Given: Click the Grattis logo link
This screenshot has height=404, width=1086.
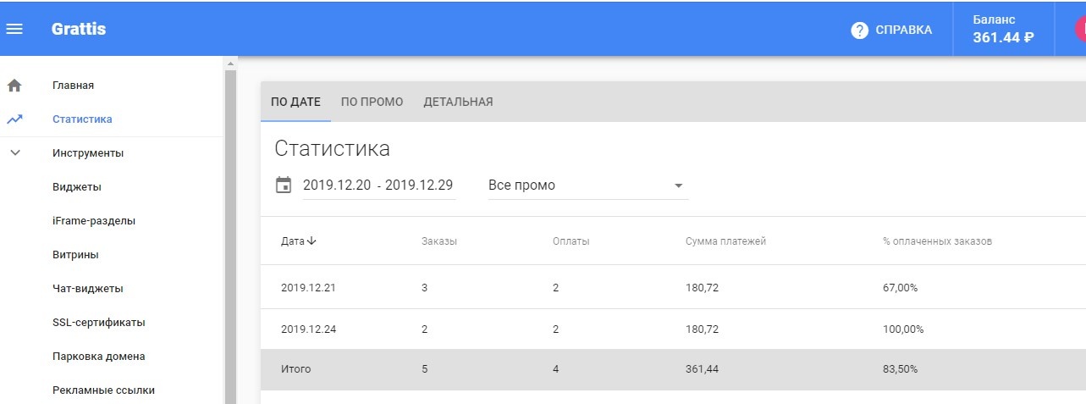Looking at the screenshot, I should pos(79,29).
